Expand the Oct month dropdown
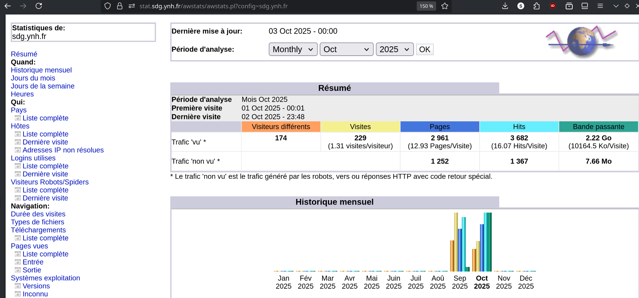The width and height of the screenshot is (639, 298). click(x=346, y=49)
